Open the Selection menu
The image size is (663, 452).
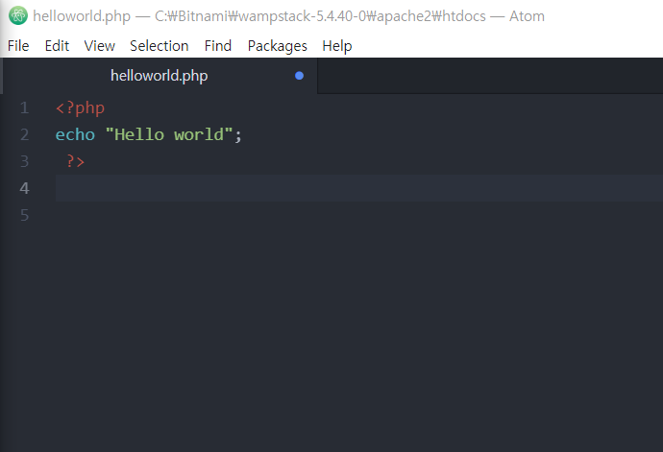click(x=159, y=46)
